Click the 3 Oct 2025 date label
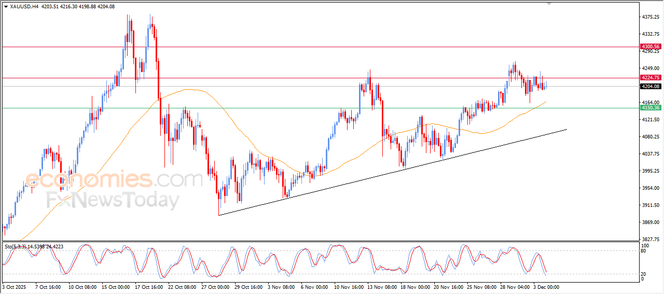The width and height of the screenshot is (664, 294). click(14, 287)
